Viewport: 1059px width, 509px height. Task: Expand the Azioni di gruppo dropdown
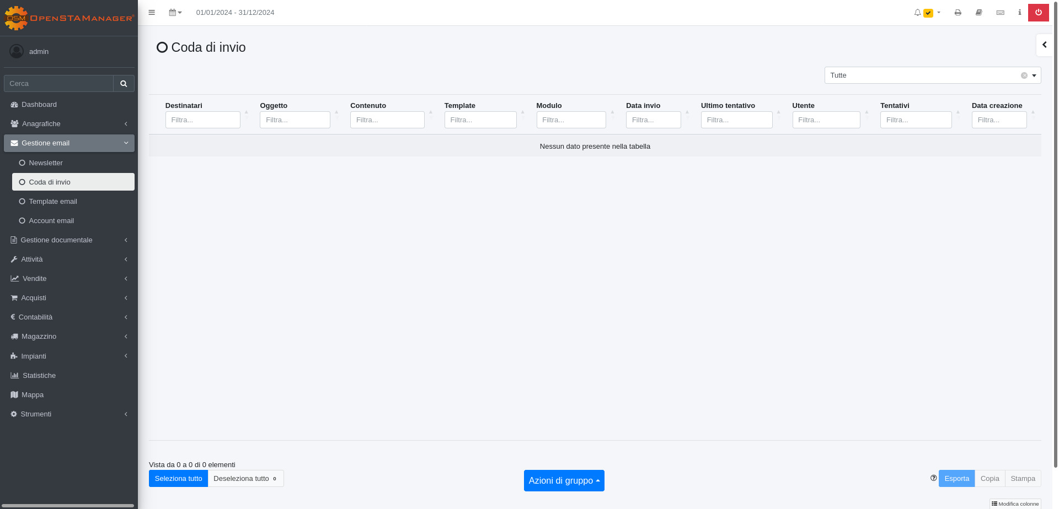[x=564, y=480]
